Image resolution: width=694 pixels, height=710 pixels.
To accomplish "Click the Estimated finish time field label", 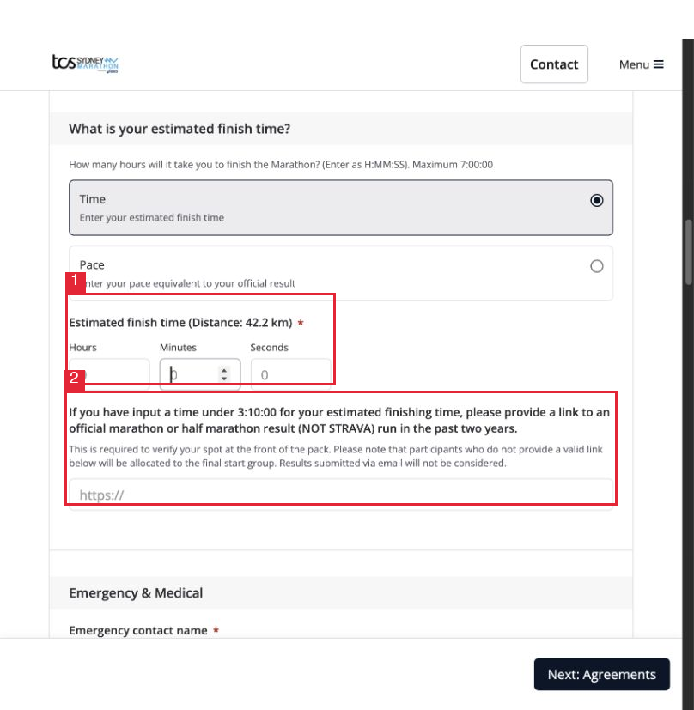I will [x=180, y=323].
